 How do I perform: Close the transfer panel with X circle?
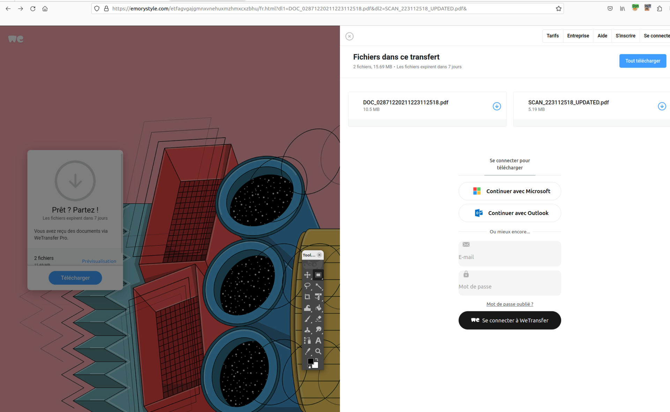pos(349,36)
